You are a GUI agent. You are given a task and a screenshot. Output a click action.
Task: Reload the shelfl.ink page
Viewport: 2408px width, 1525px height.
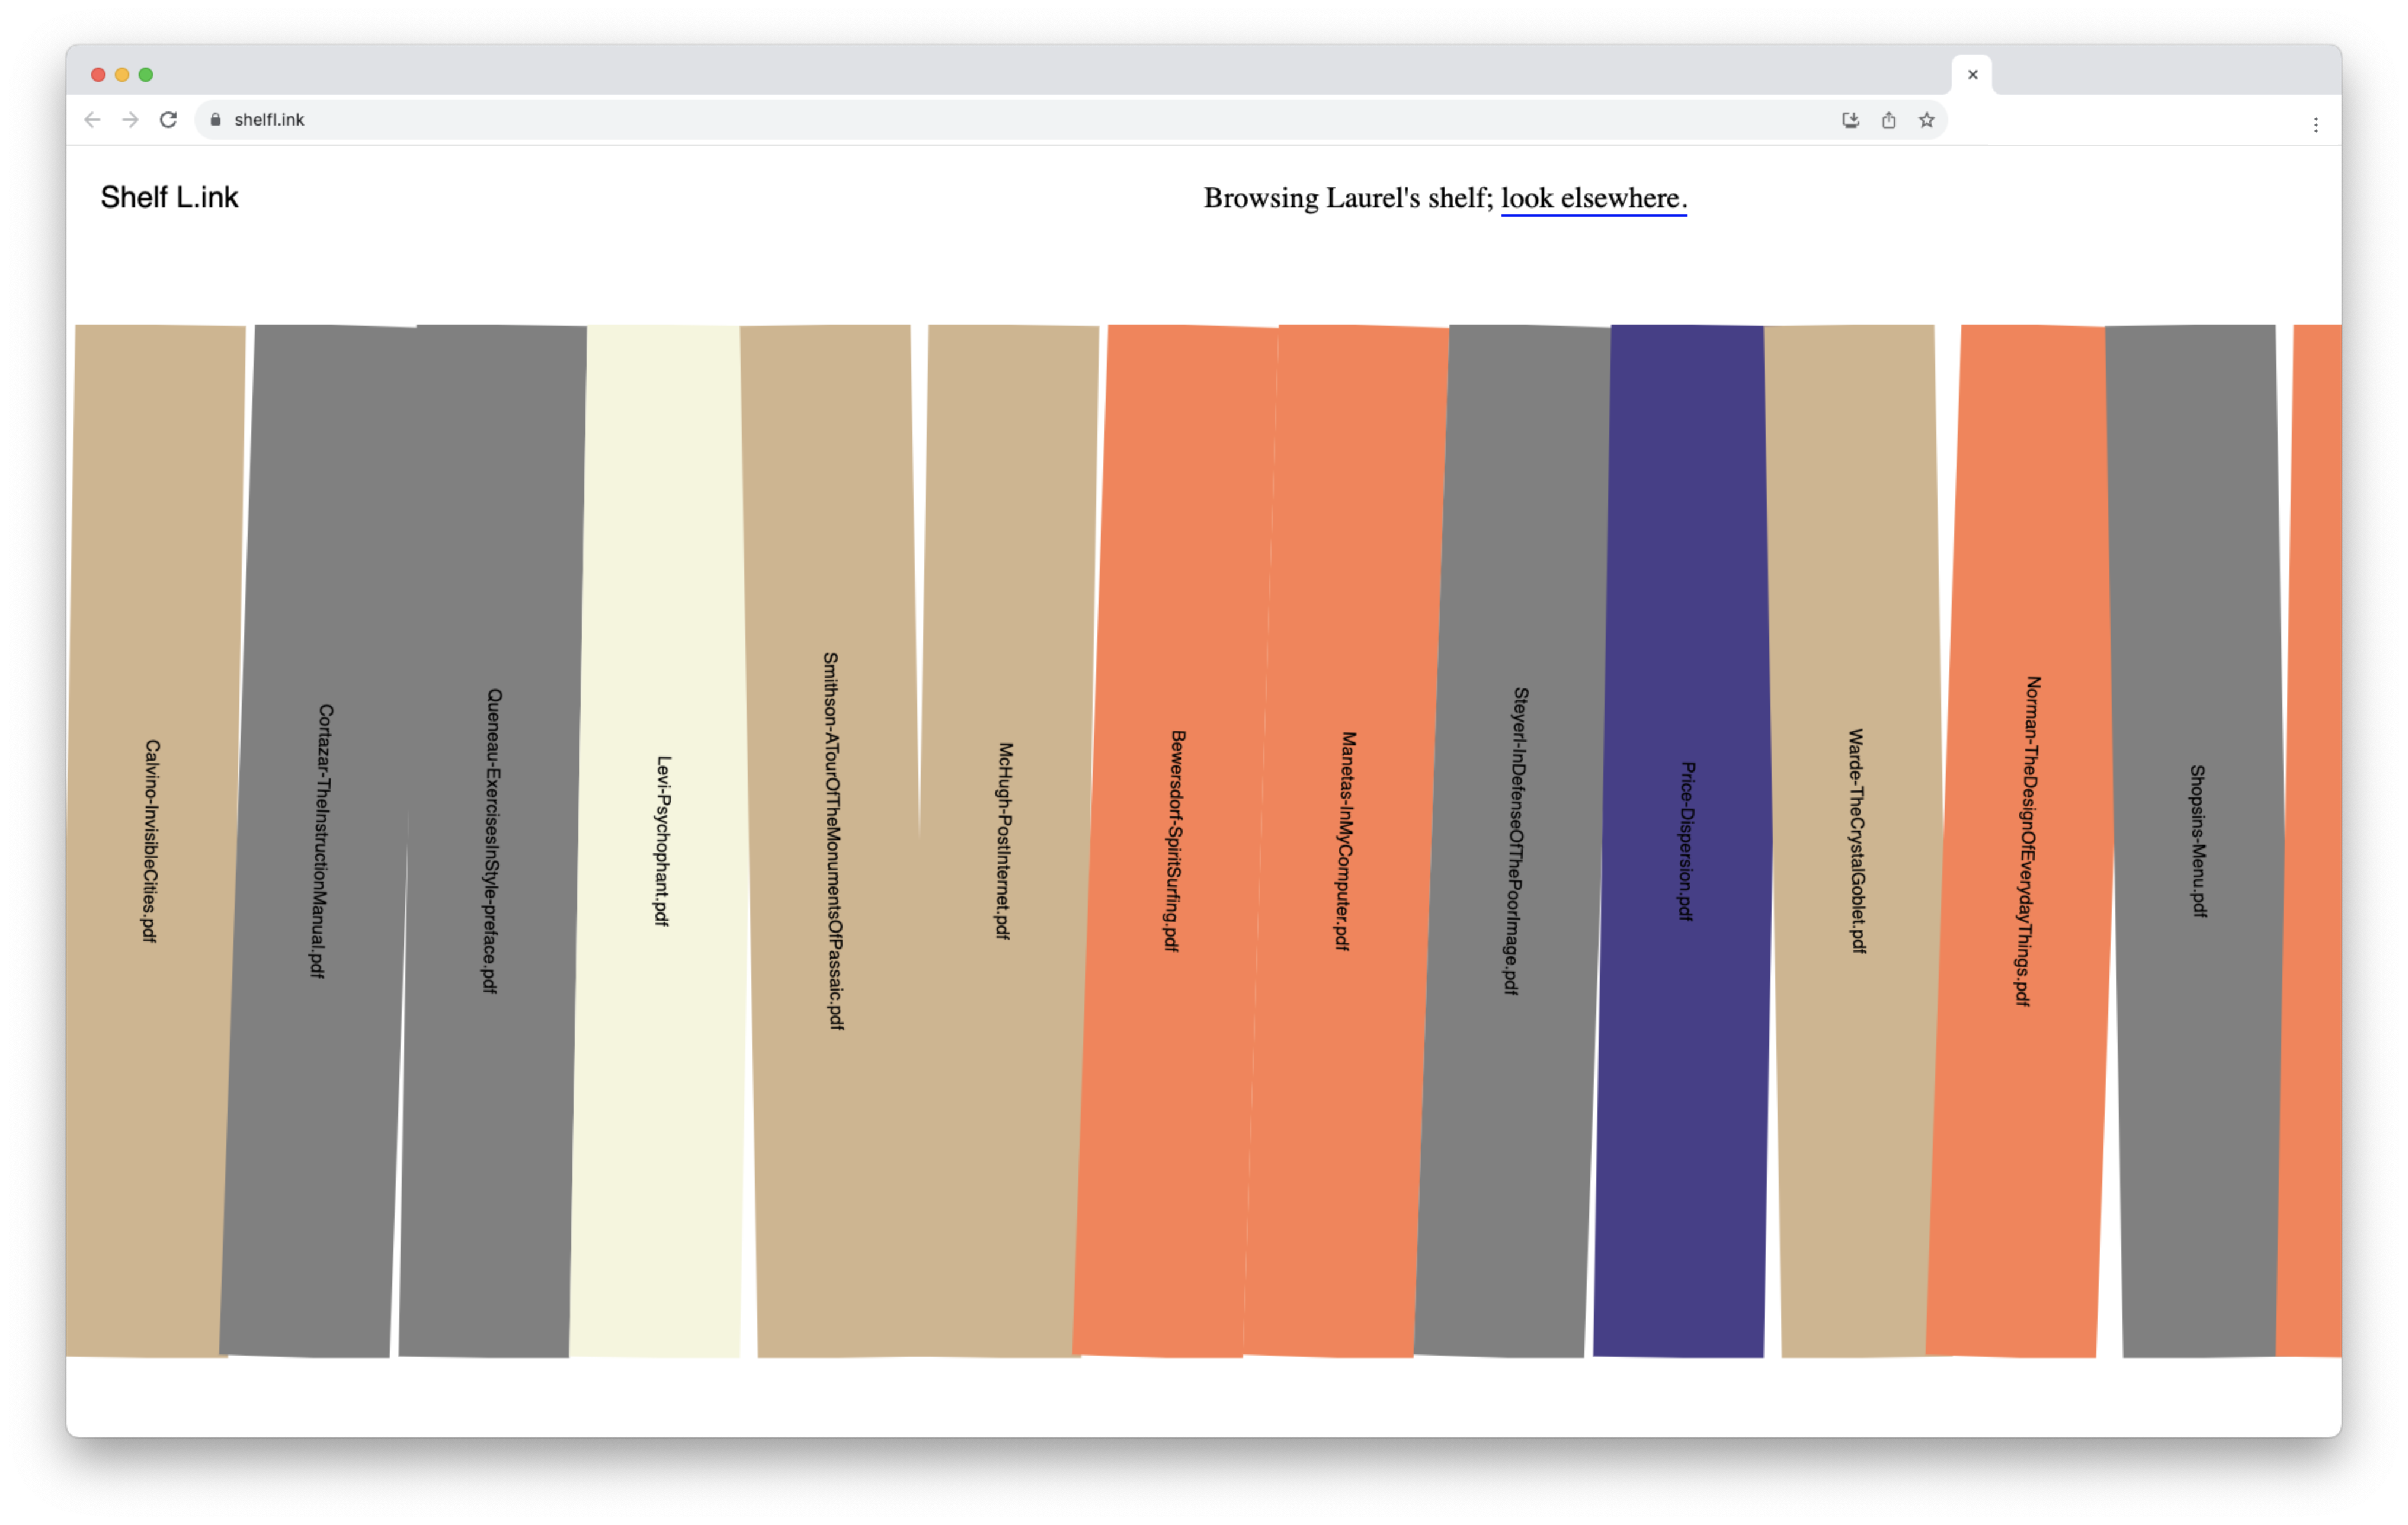[168, 120]
